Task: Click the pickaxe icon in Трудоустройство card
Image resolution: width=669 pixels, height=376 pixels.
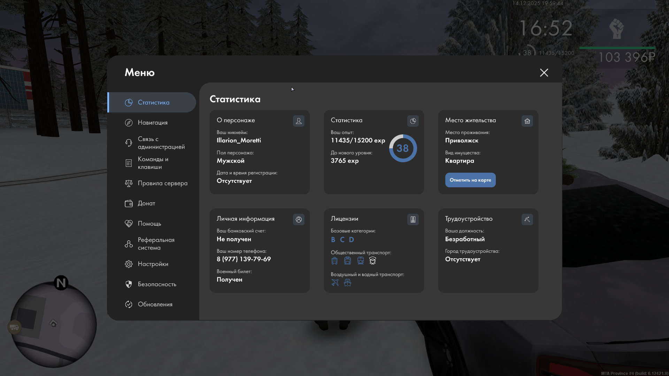Action: pyautogui.click(x=527, y=219)
